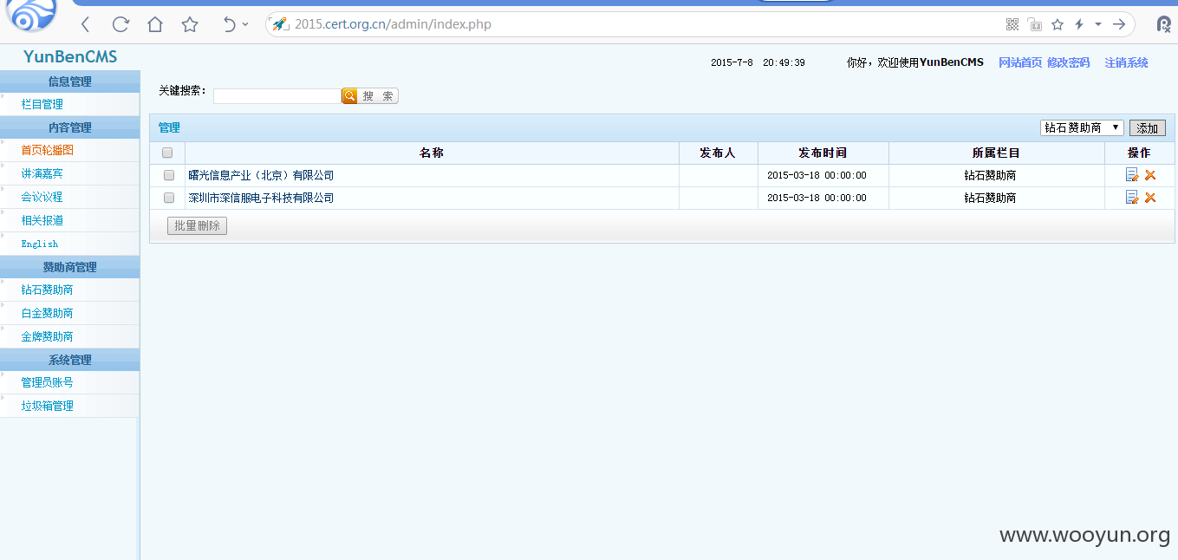1178x560 pixels.
Task: Click the orange magnifier search icon
Action: pyautogui.click(x=349, y=96)
